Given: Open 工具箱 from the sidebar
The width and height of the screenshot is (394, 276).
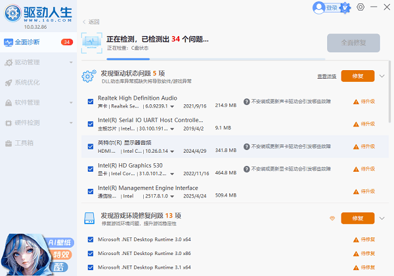Looking at the screenshot, I should point(26,143).
